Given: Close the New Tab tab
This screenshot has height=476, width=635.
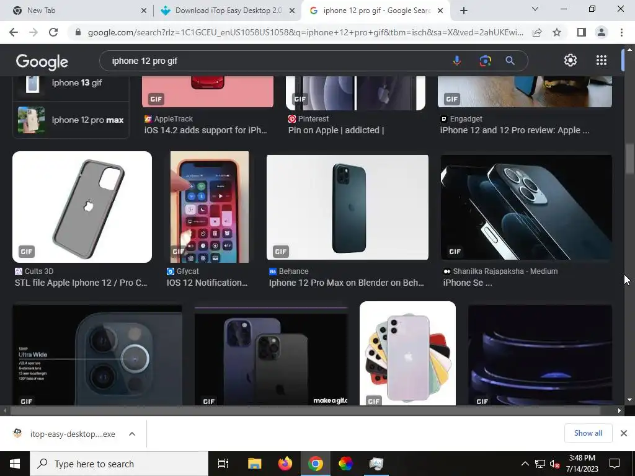Looking at the screenshot, I should point(144,11).
